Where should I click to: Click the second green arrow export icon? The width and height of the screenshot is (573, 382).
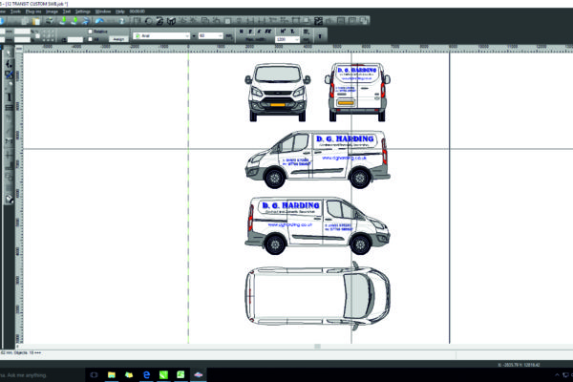coord(74,21)
